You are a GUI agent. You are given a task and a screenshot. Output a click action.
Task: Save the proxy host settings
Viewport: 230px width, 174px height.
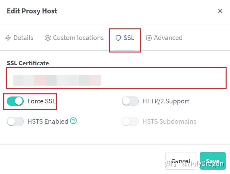click(212, 161)
